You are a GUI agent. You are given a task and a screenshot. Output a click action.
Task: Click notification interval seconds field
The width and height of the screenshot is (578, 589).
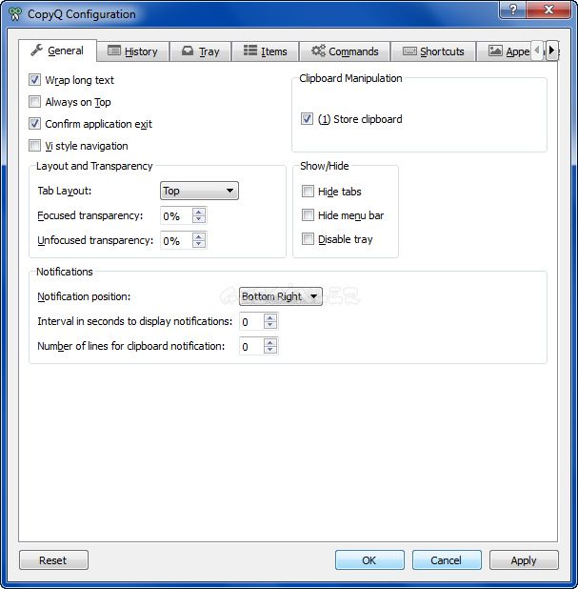point(251,321)
